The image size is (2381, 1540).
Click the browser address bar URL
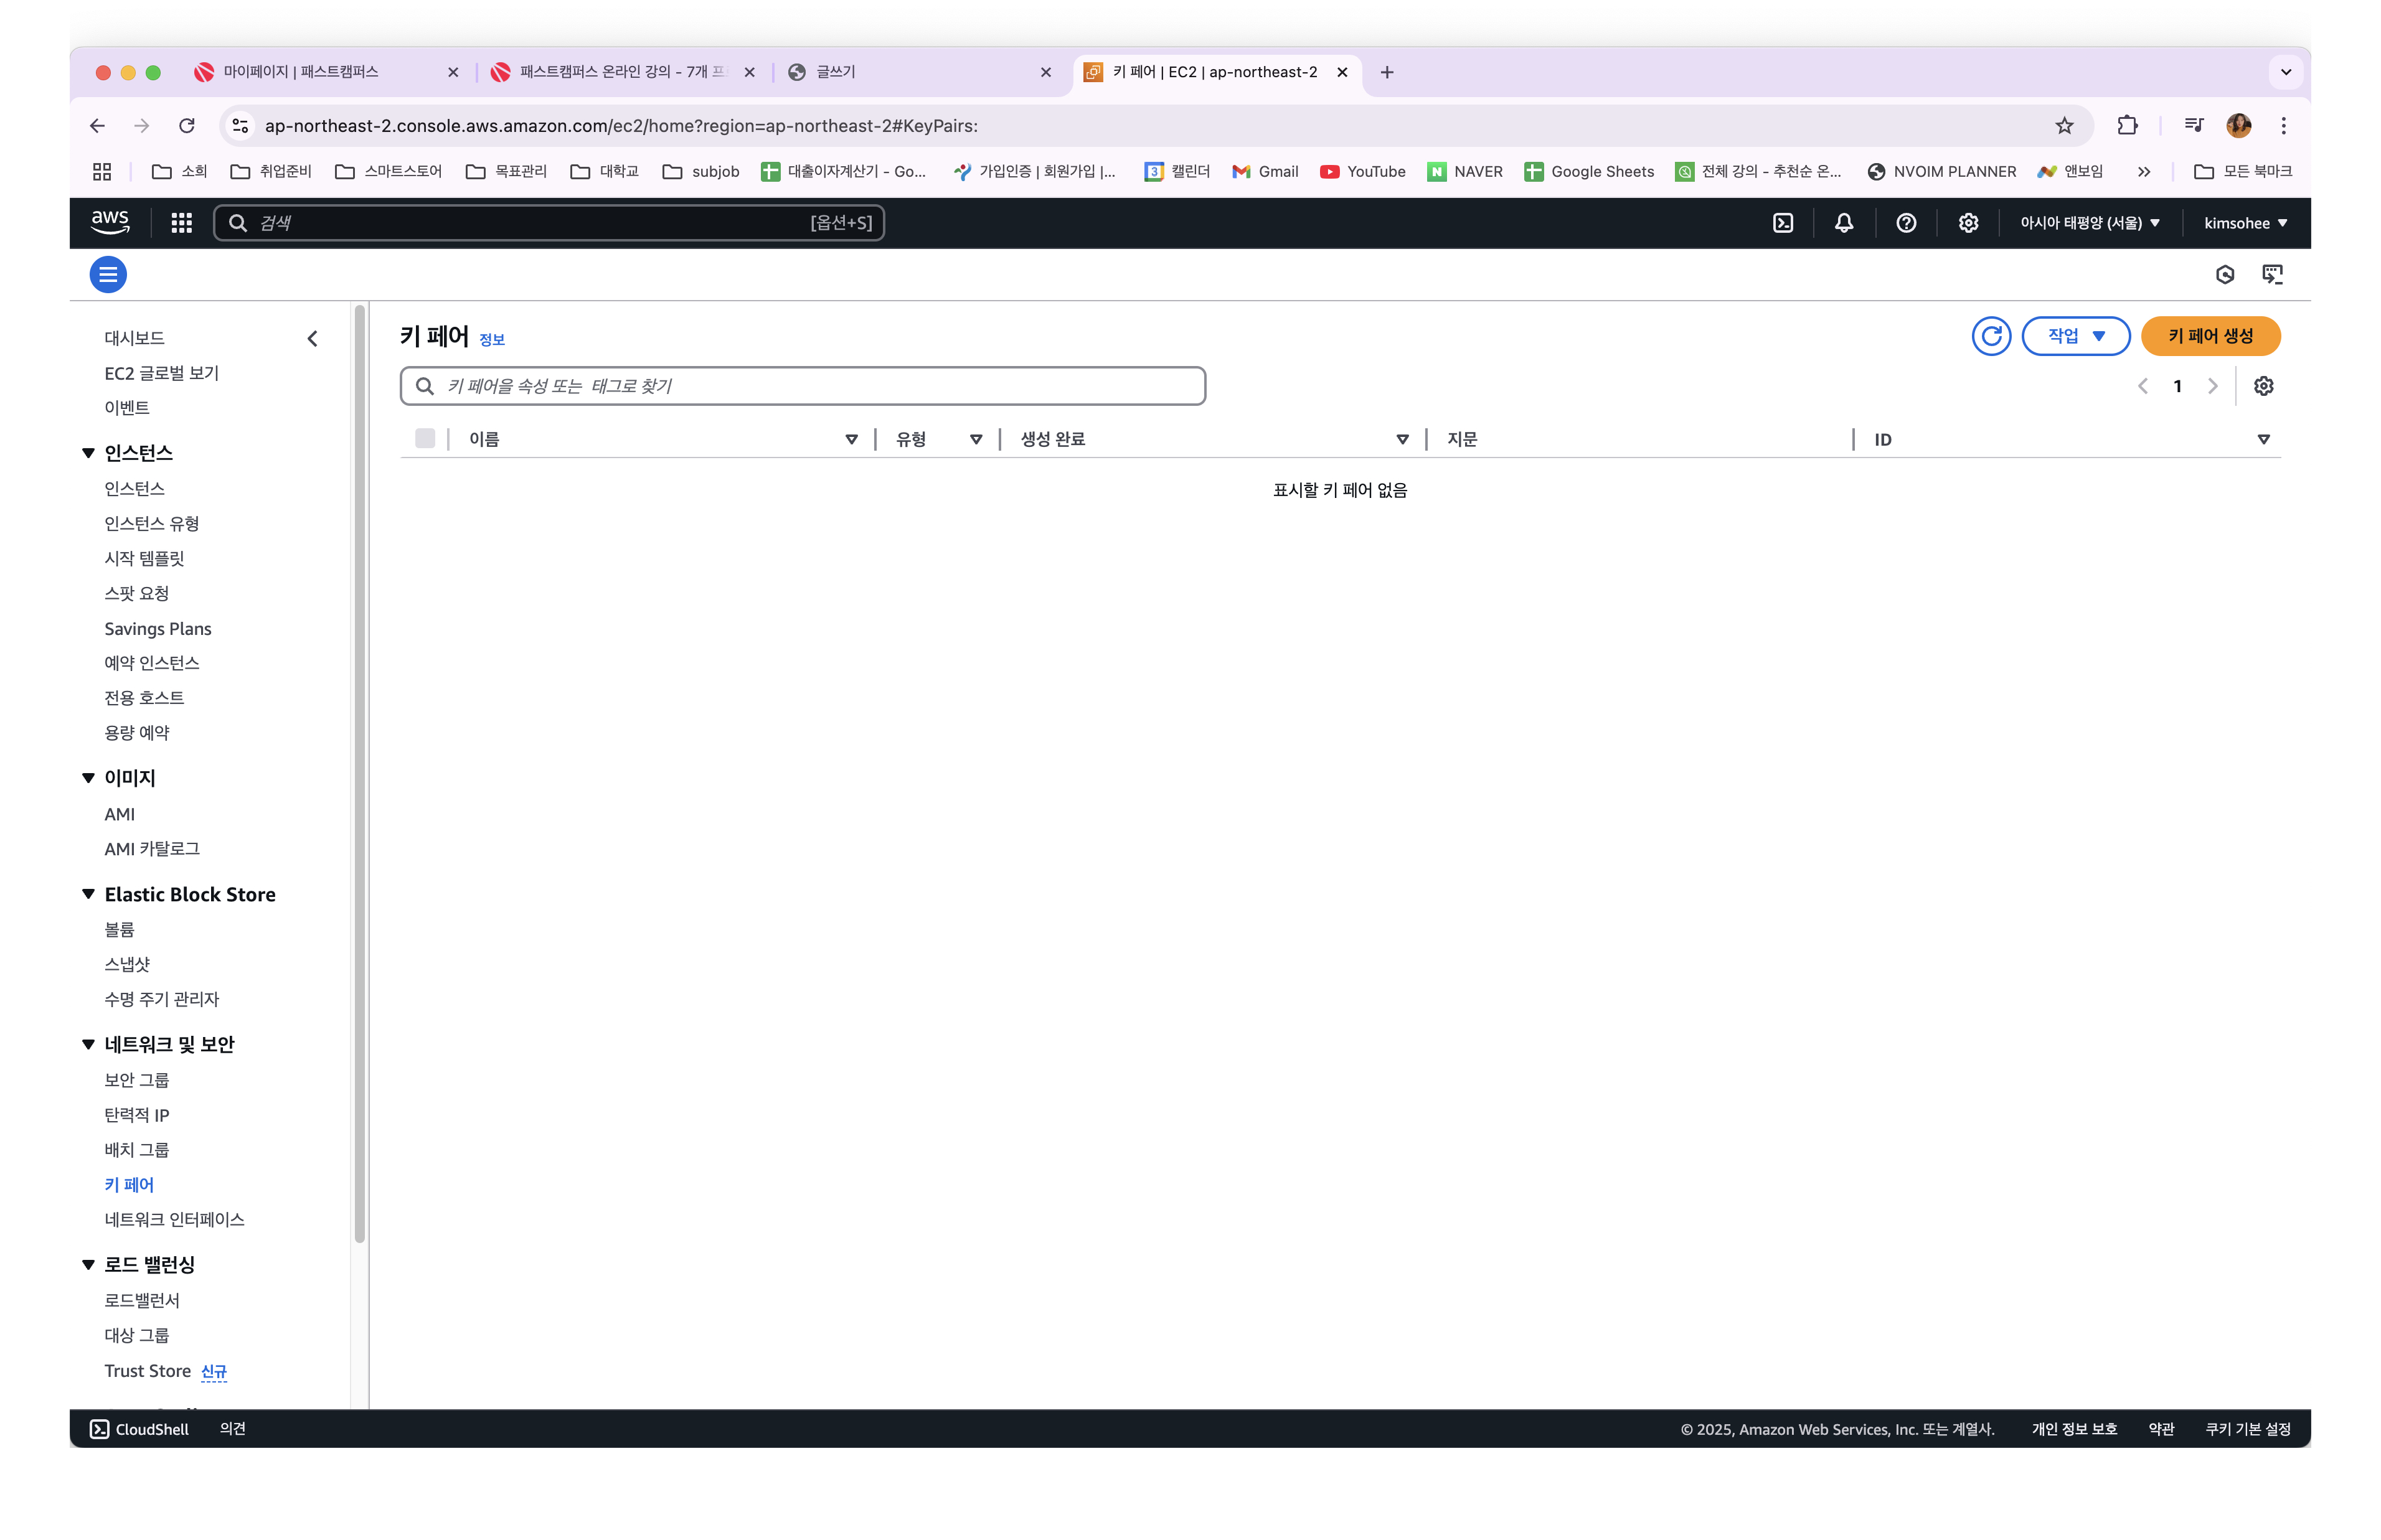point(621,125)
